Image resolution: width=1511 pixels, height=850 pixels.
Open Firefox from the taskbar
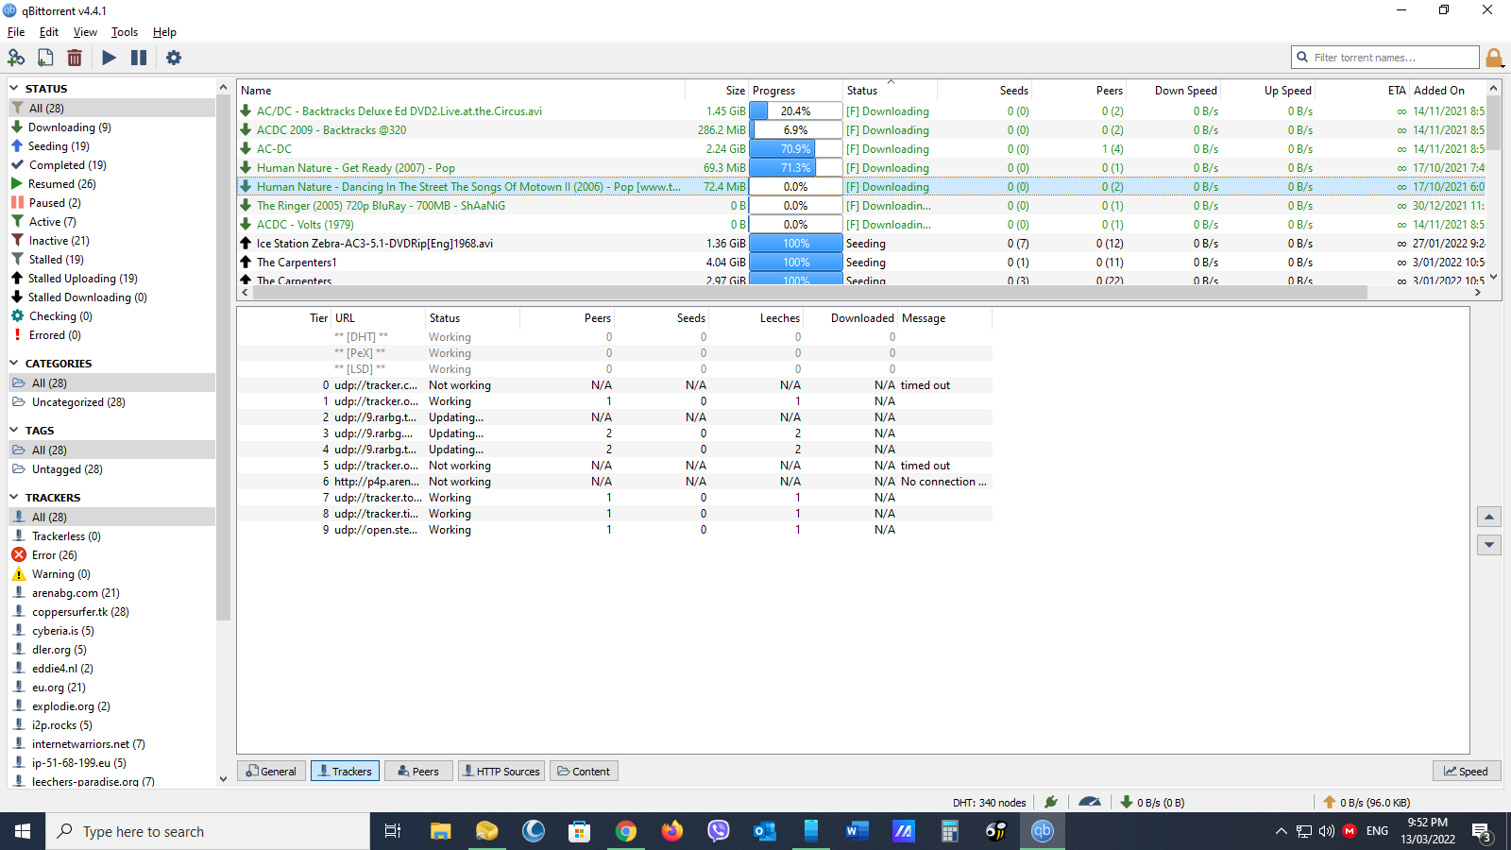[672, 831]
